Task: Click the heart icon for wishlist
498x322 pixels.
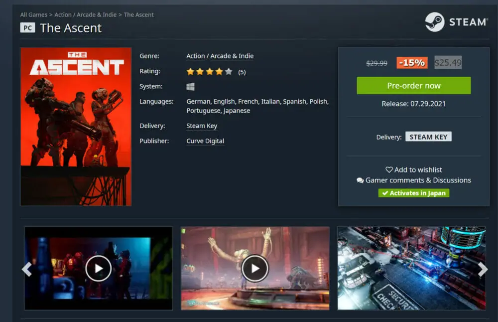Action: [389, 170]
